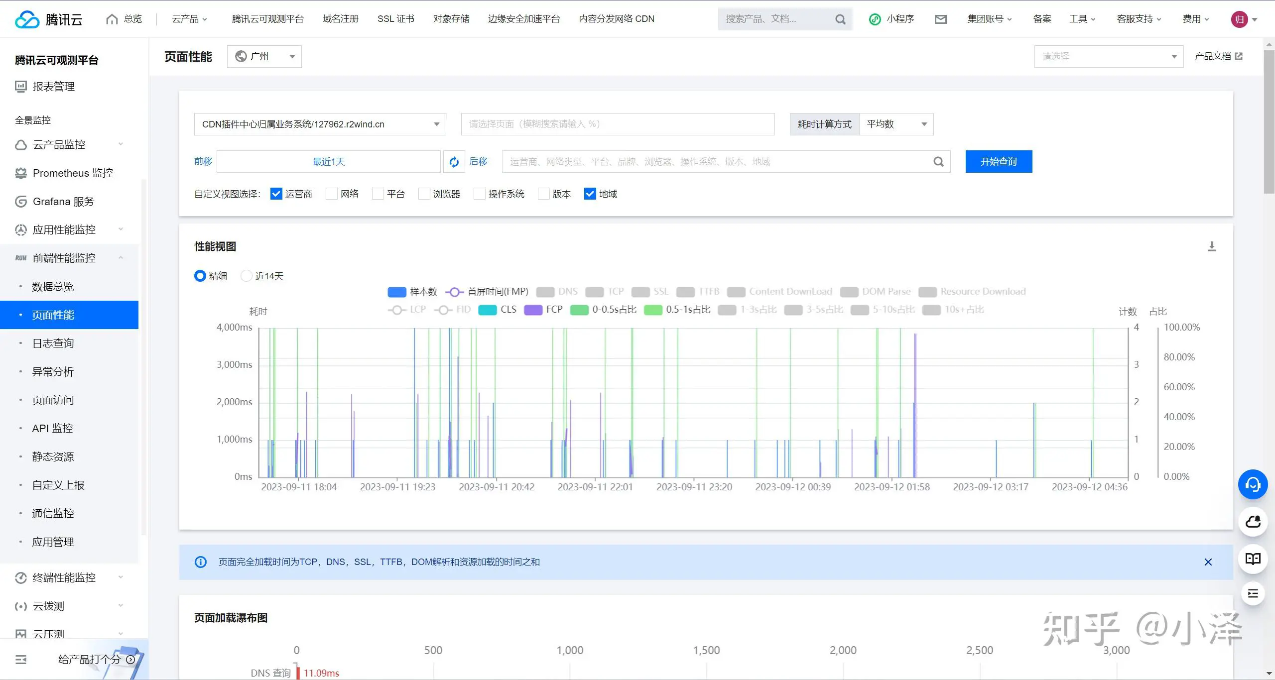The height and width of the screenshot is (680, 1275).
Task: Open the documentation book floating icon
Action: pyautogui.click(x=1253, y=559)
